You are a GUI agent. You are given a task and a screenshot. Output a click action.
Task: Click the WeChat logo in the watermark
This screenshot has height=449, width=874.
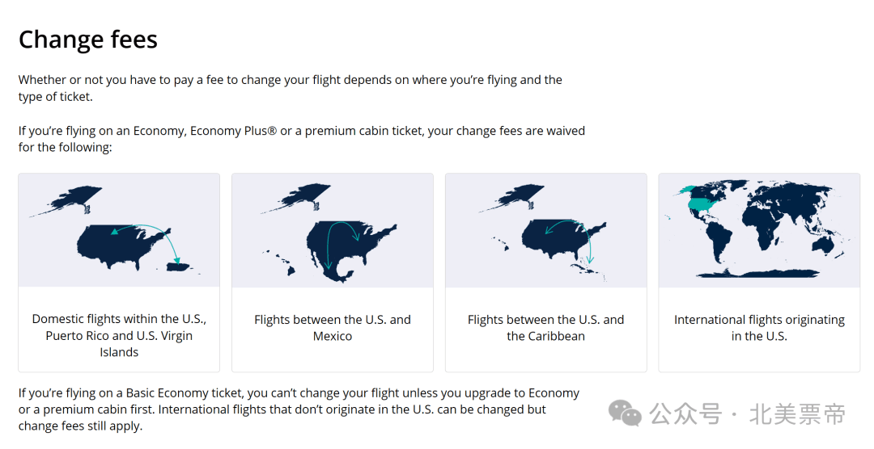624,413
